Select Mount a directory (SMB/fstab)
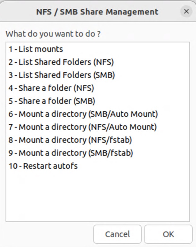 click(x=71, y=153)
